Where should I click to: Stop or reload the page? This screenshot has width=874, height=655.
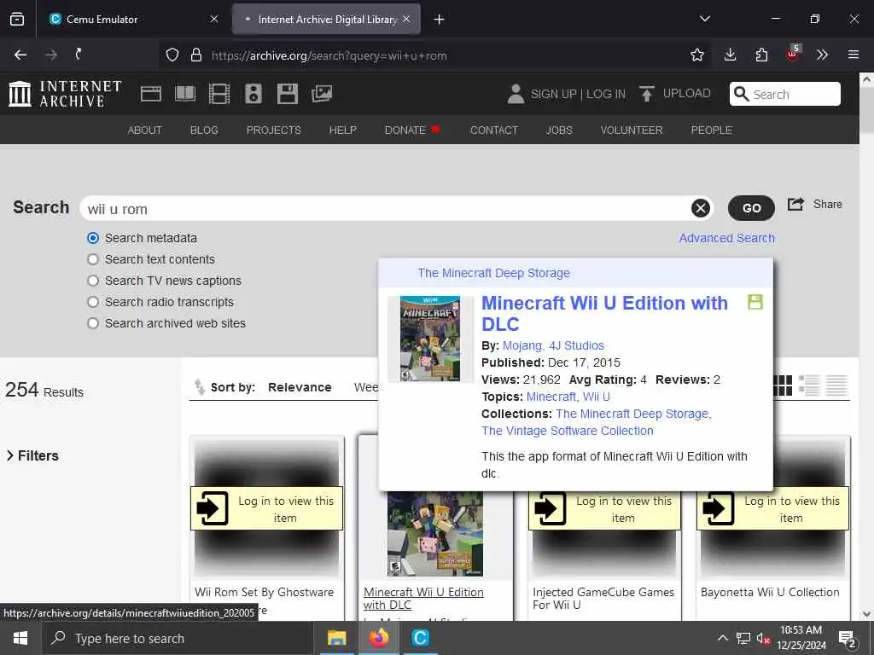(79, 55)
